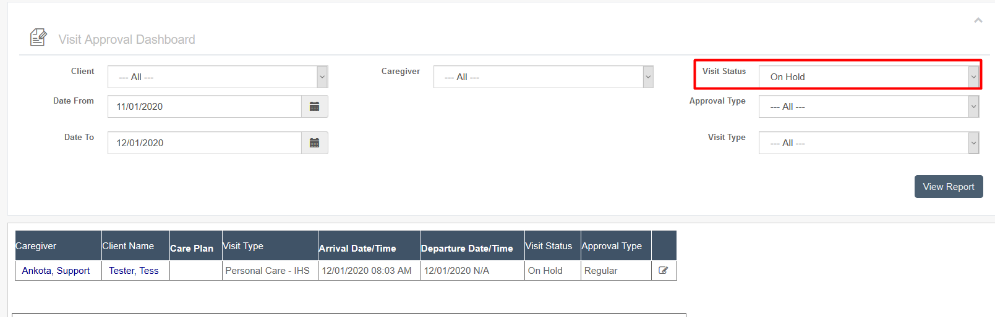
Task: Click the Visit Approval Dashboard notepad icon
Action: point(38,38)
